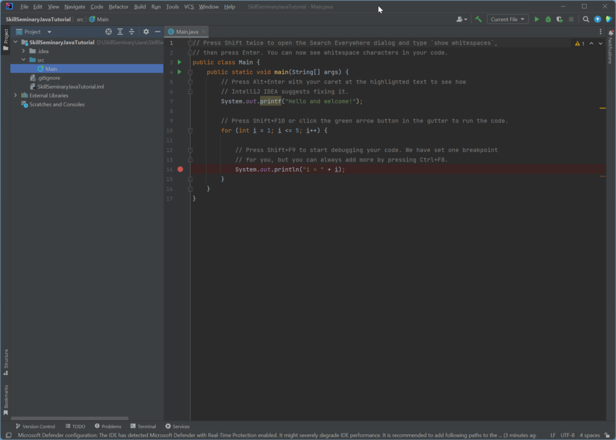Open the Refactor menu
Image resolution: width=616 pixels, height=440 pixels.
[x=119, y=7]
